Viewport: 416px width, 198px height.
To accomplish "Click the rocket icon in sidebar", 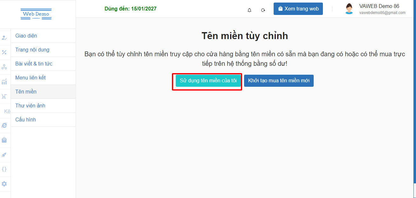I will click(x=4, y=155).
